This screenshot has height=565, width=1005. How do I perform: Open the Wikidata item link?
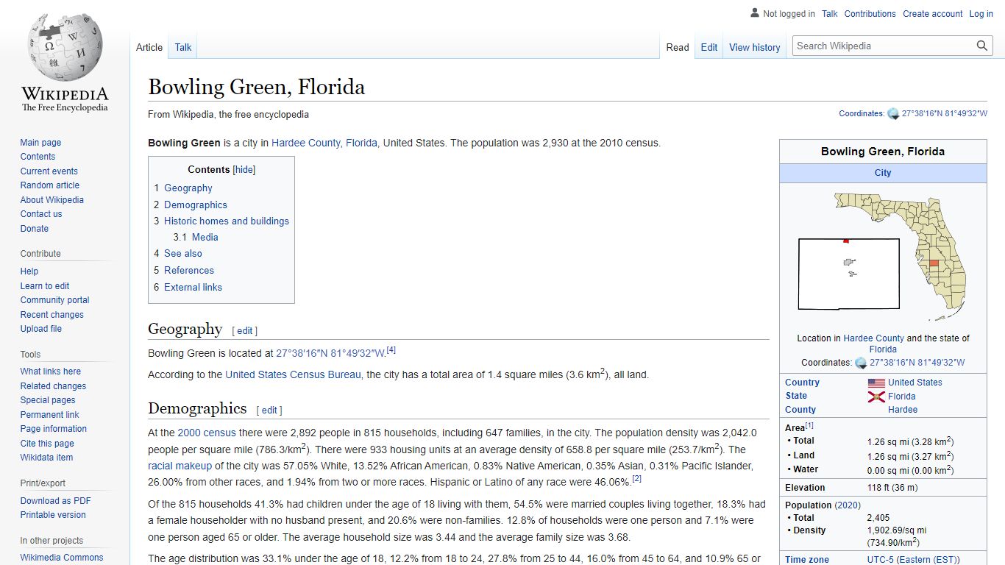tap(46, 458)
